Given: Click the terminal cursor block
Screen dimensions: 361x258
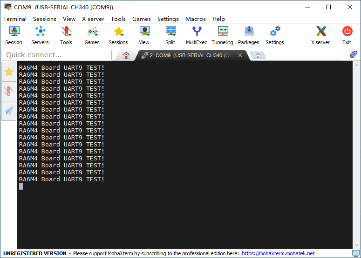Looking at the screenshot, I should 21,186.
